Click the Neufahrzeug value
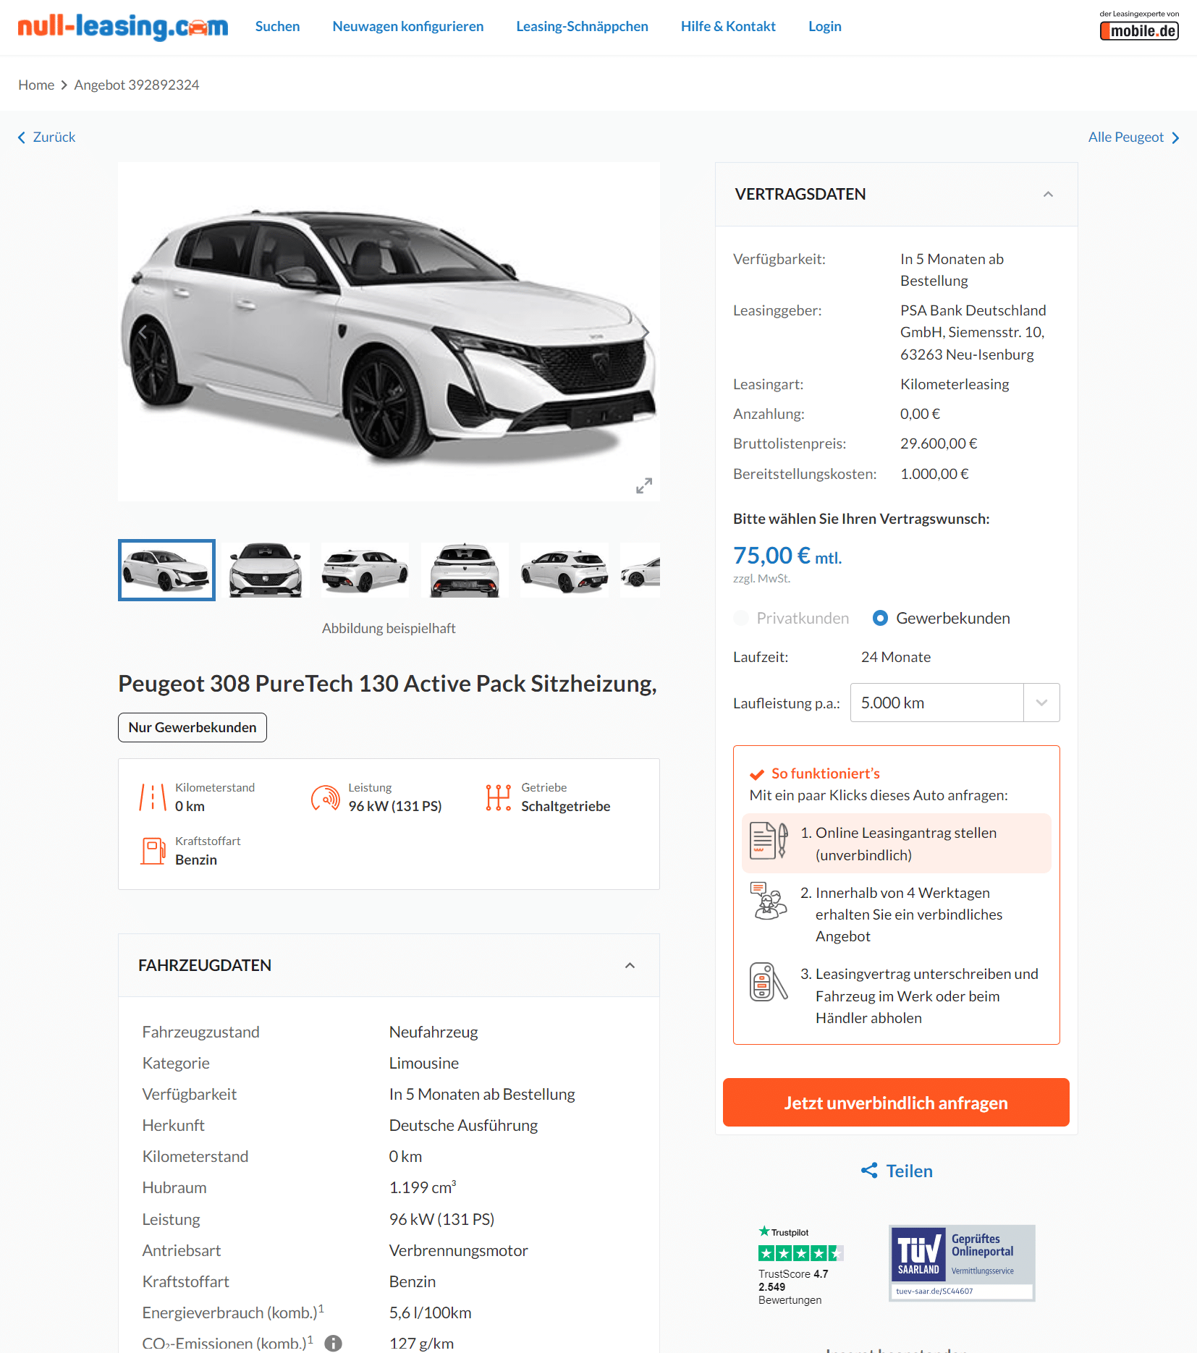The image size is (1197, 1353). click(x=433, y=1032)
